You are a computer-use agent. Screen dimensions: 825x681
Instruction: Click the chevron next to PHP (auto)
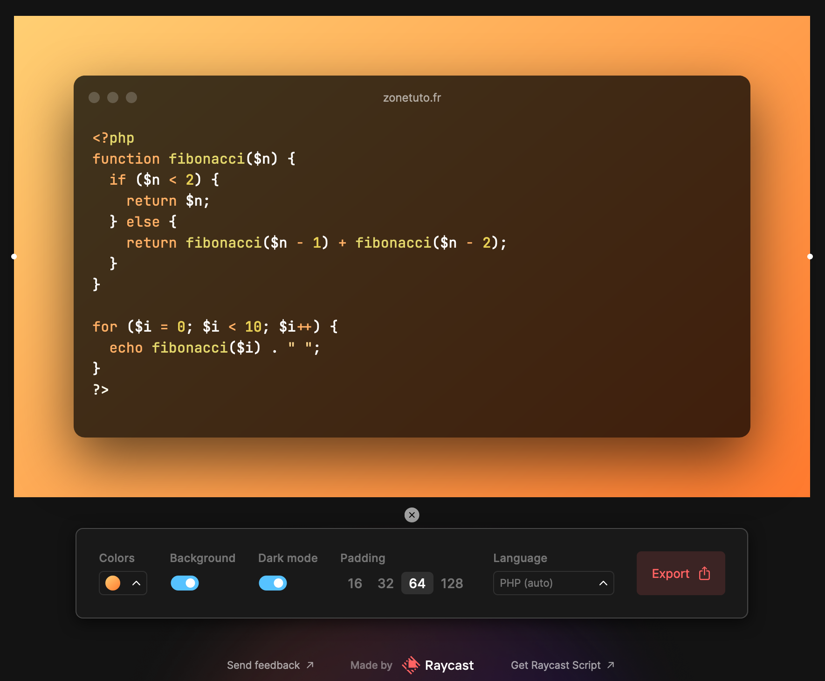603,583
